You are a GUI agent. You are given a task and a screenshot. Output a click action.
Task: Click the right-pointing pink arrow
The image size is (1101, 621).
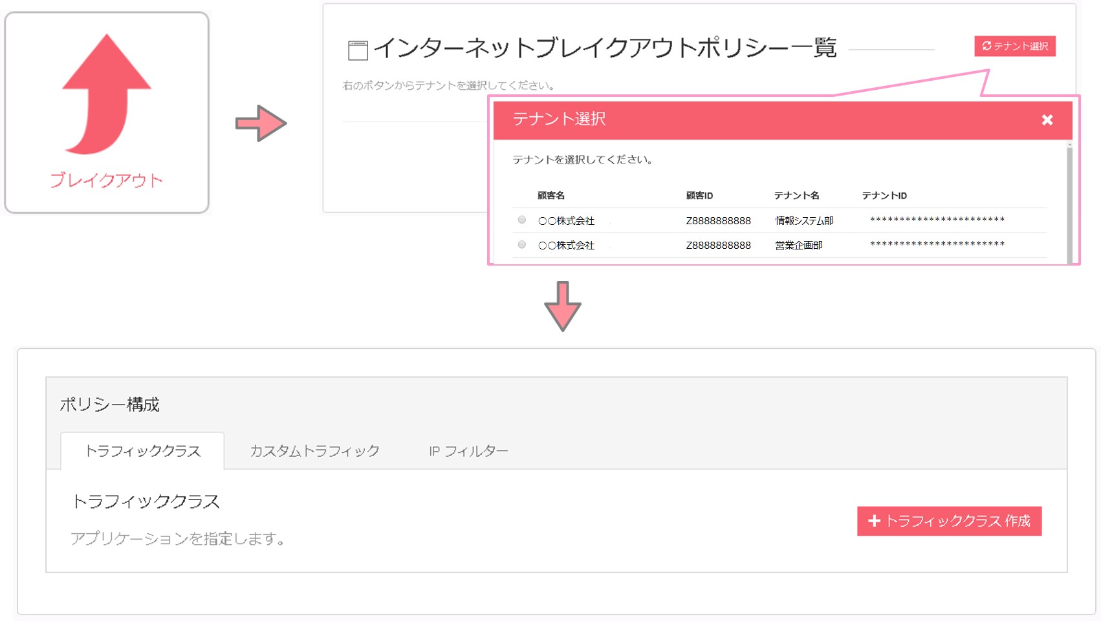pyautogui.click(x=261, y=123)
